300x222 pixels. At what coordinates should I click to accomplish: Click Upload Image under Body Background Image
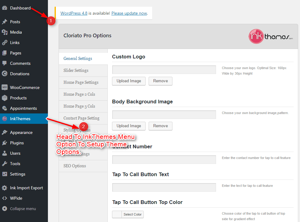[129, 126]
